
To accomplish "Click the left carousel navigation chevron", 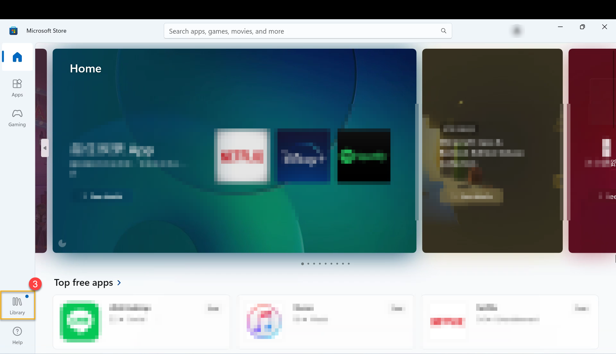I will coord(45,148).
